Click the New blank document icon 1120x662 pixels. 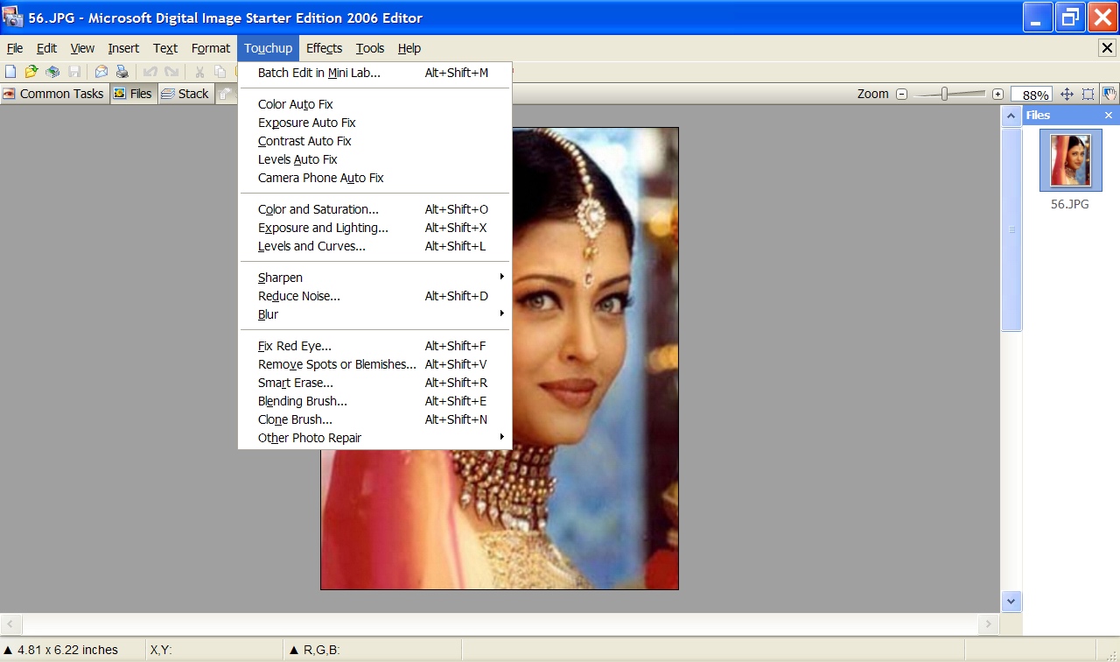click(10, 72)
